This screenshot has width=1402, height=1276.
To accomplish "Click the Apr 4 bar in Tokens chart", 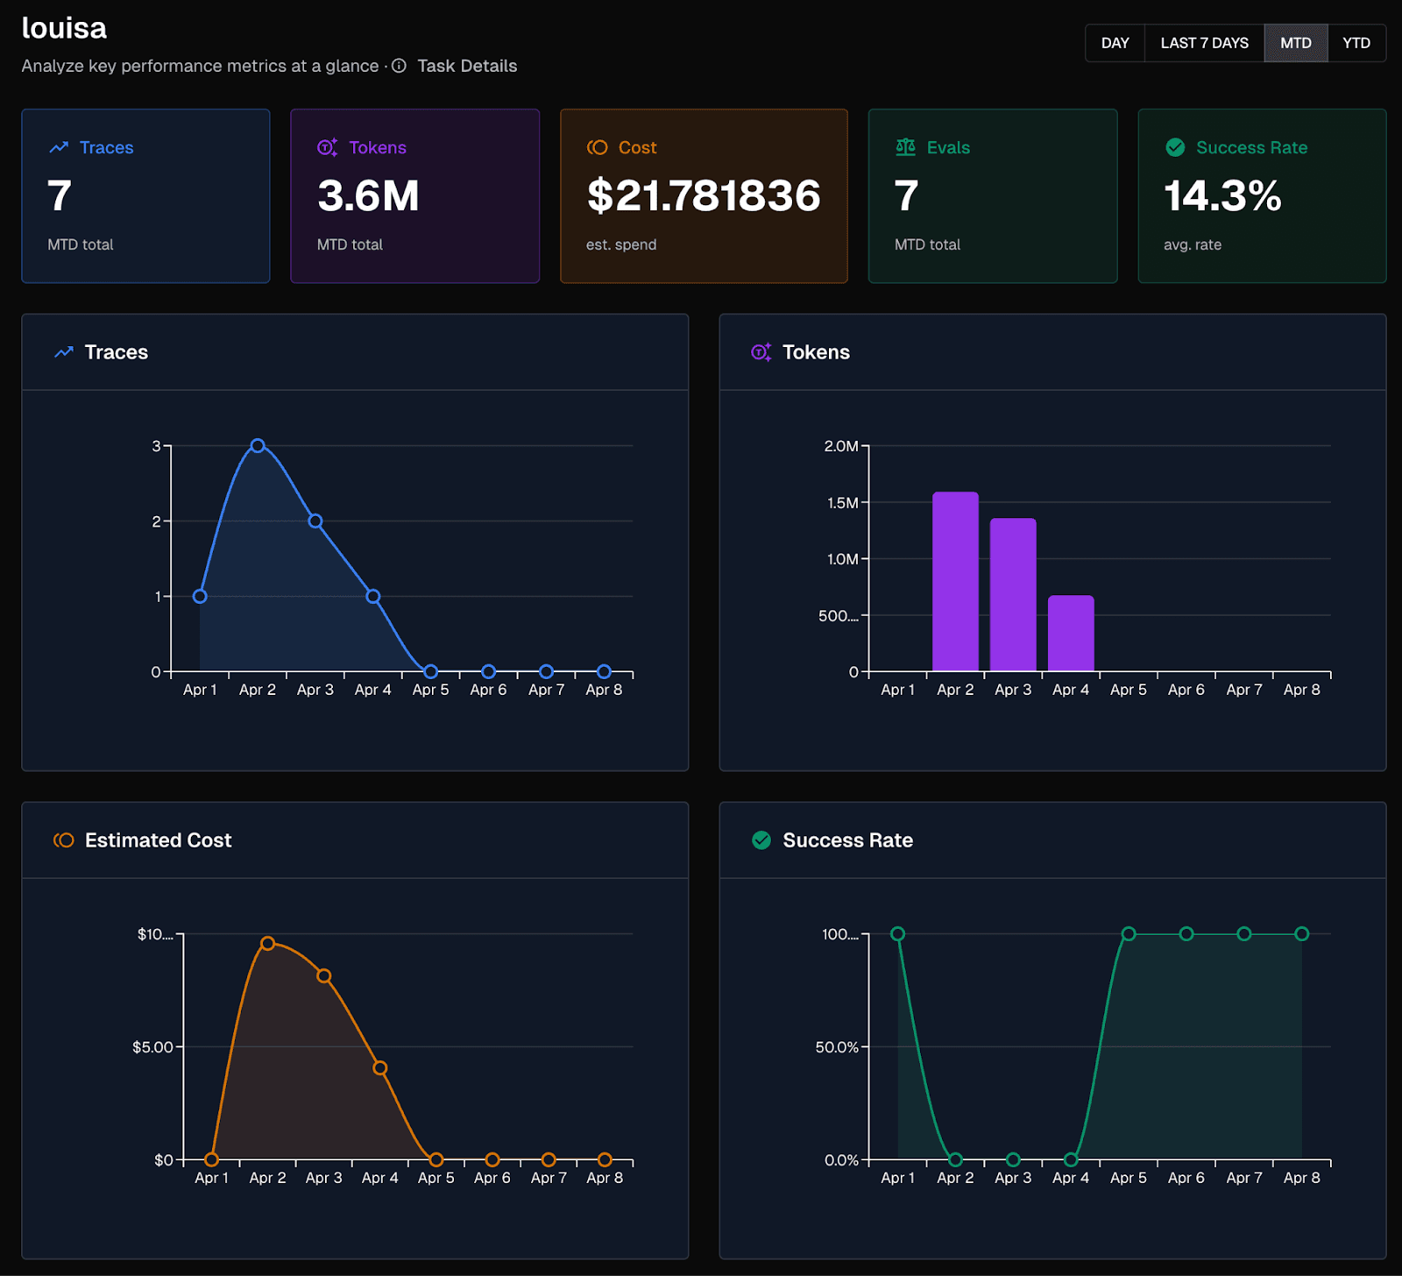I will click(1071, 634).
